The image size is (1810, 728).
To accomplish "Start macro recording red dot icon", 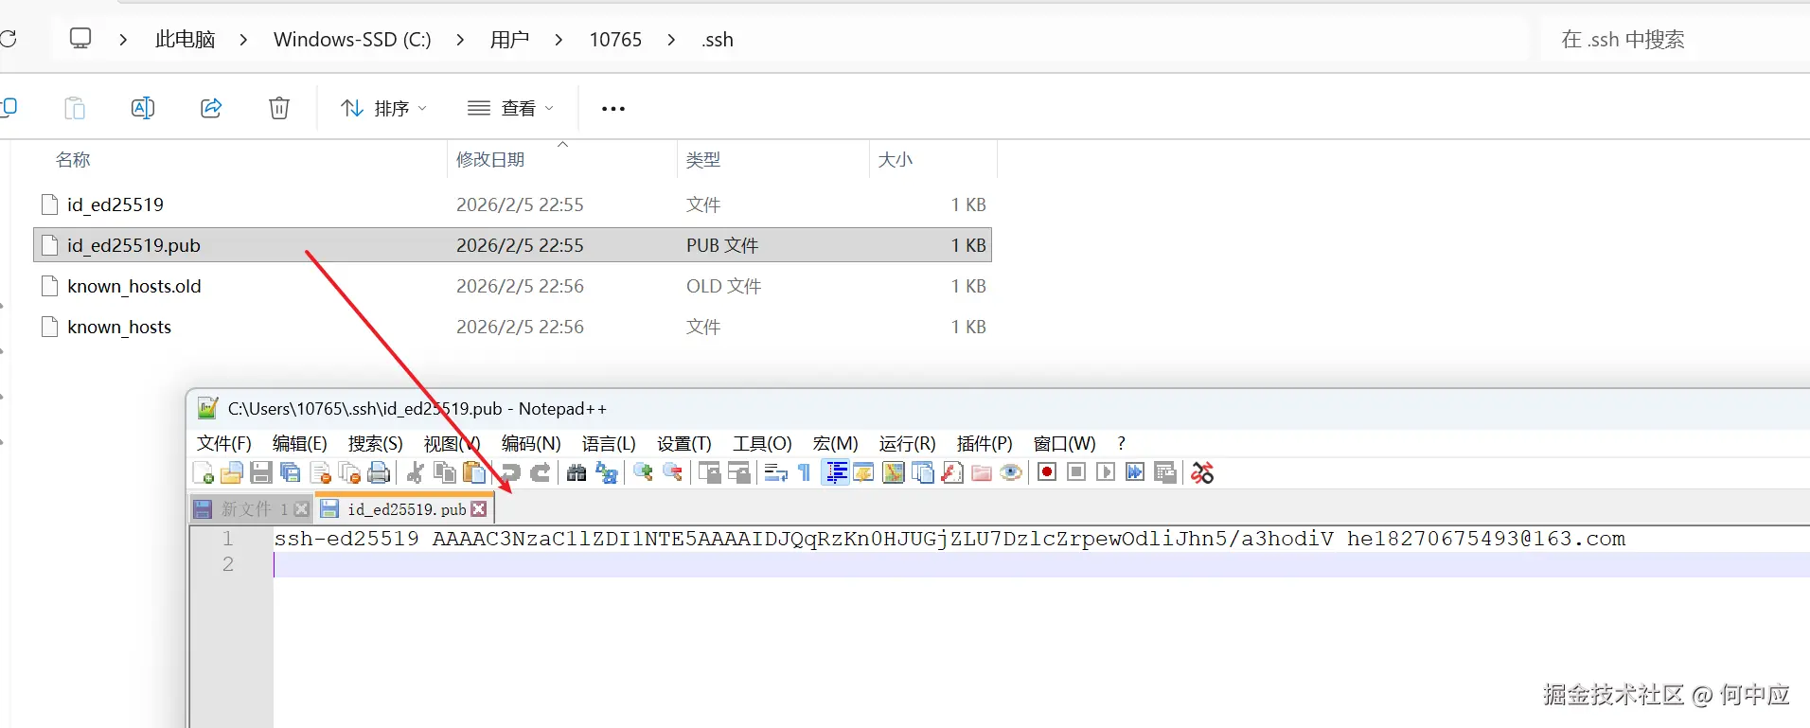I will pyautogui.click(x=1047, y=472).
